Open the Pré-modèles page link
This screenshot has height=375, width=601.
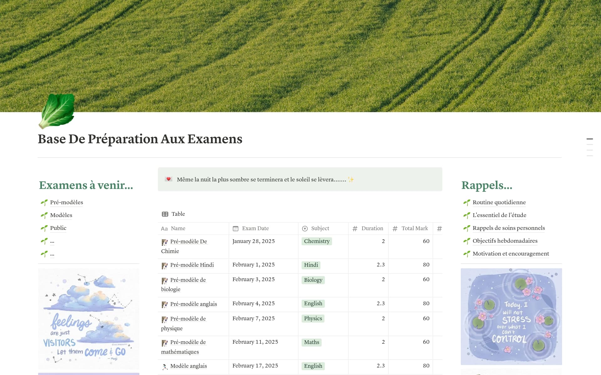coord(66,202)
